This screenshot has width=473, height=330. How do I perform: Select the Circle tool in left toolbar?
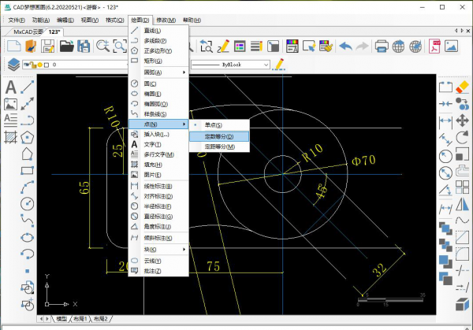click(x=27, y=204)
